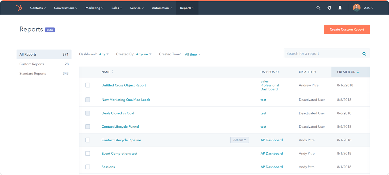Open the Deals Closed vs Goal report

(118, 113)
